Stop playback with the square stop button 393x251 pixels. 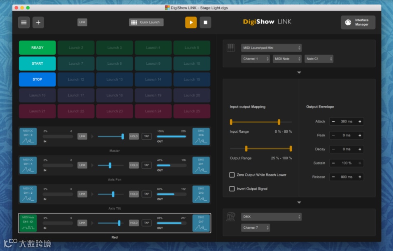pos(205,22)
